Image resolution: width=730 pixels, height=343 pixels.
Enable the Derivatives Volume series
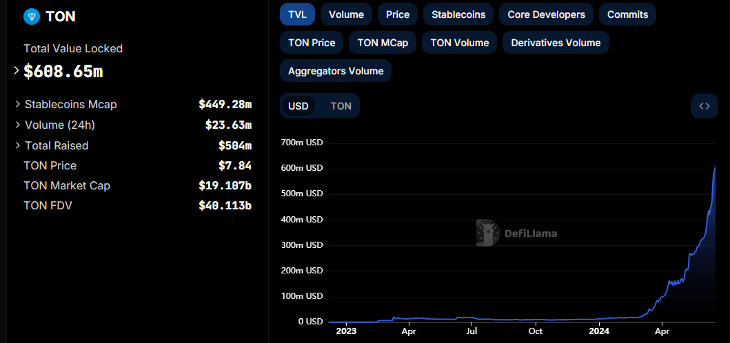(556, 43)
